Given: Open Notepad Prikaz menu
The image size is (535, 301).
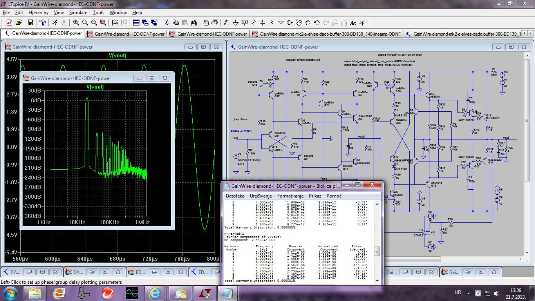Looking at the screenshot, I should [x=315, y=196].
